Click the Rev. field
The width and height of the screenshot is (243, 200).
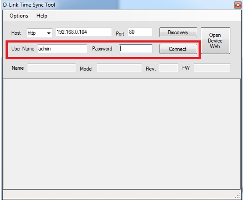tap(168, 68)
